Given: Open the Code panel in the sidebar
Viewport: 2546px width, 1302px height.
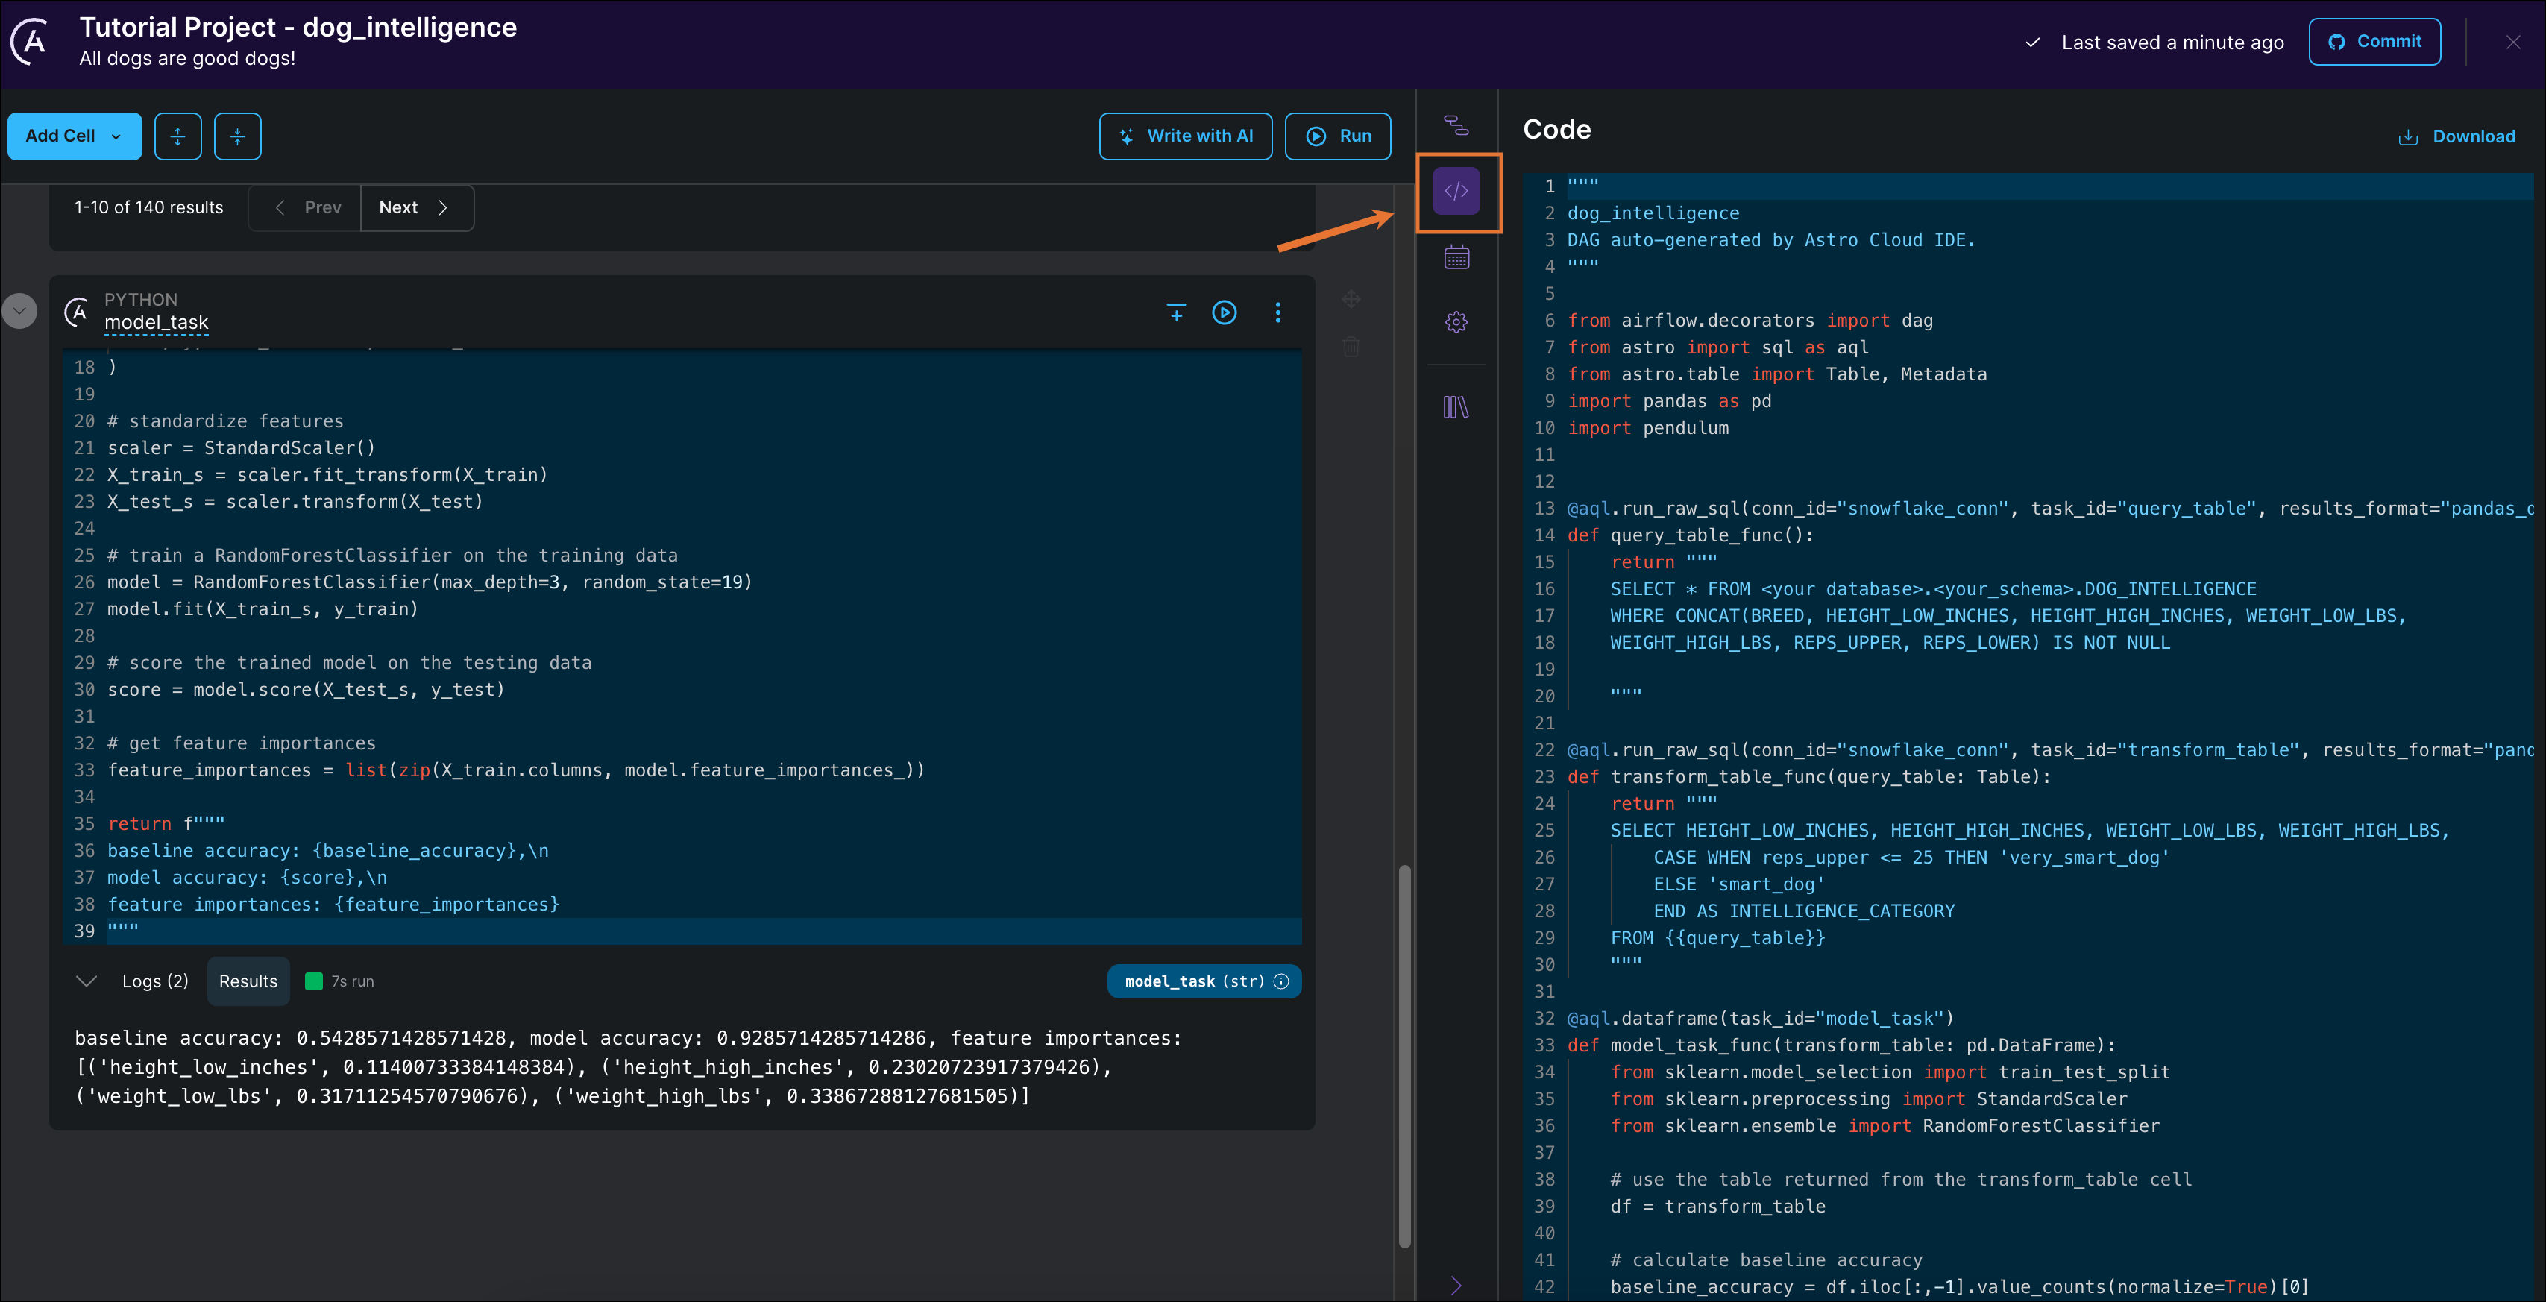Looking at the screenshot, I should (1456, 191).
